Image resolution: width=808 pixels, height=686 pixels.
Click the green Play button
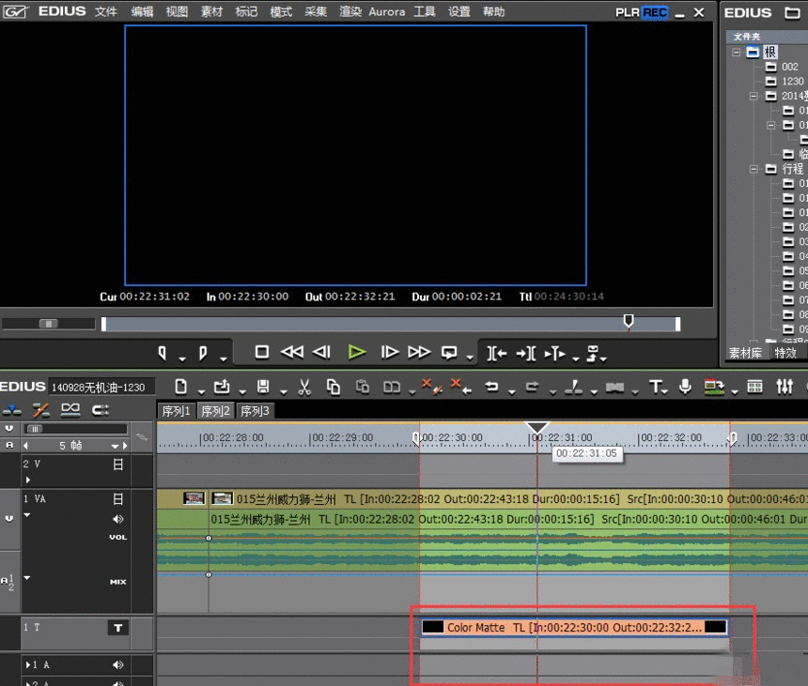(x=356, y=352)
